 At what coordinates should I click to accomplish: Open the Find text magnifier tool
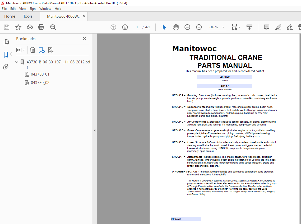tap(53, 27)
